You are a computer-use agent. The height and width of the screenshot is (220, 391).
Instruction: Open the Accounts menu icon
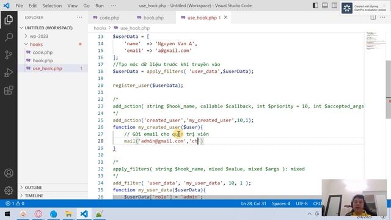tap(9, 173)
